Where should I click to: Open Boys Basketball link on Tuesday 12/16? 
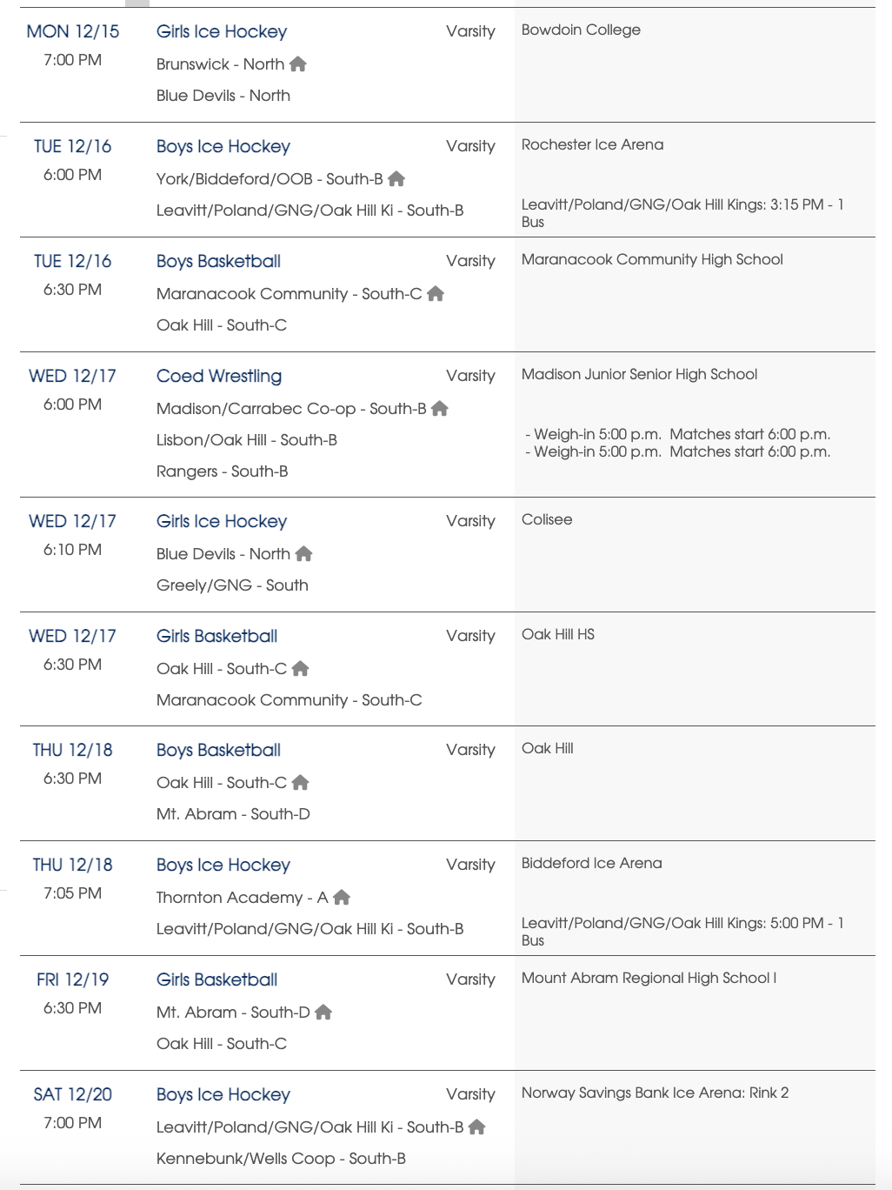point(218,262)
